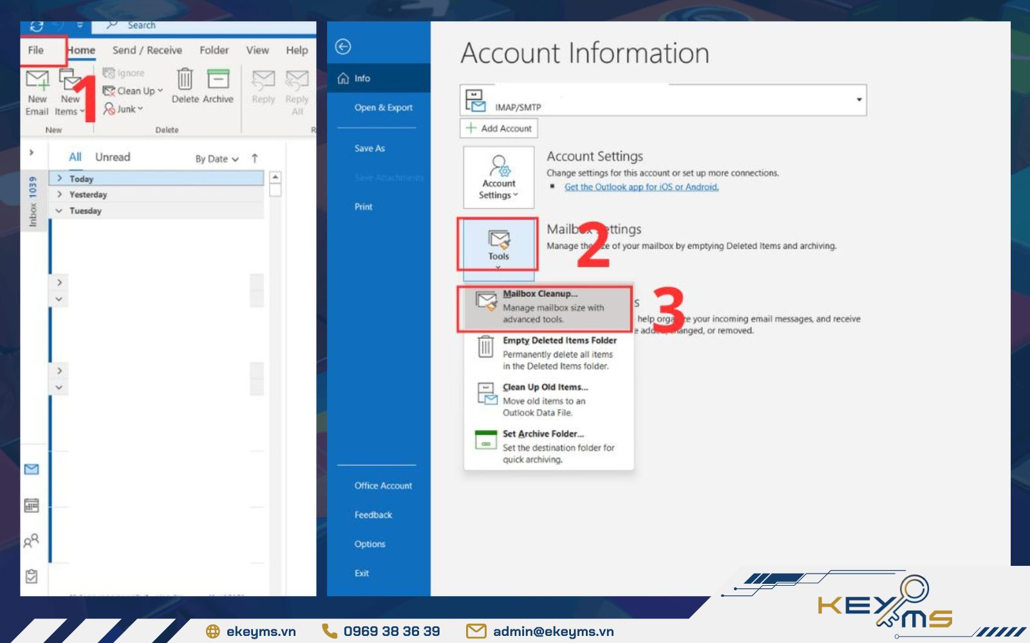Open the IMAP/SMTP account dropdown
The width and height of the screenshot is (1030, 643).
pyautogui.click(x=860, y=100)
